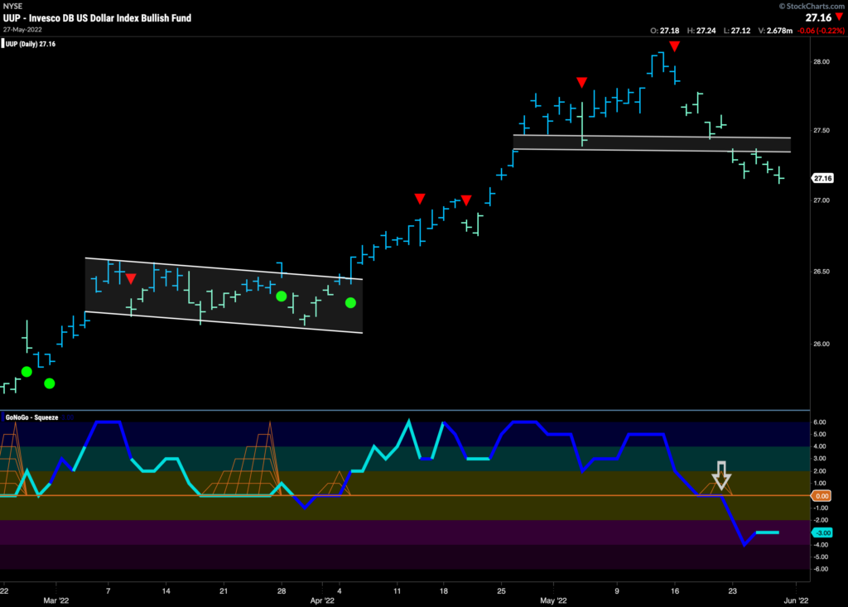
Task: Click the green dot near April 4 in the channel
Action: coord(350,303)
